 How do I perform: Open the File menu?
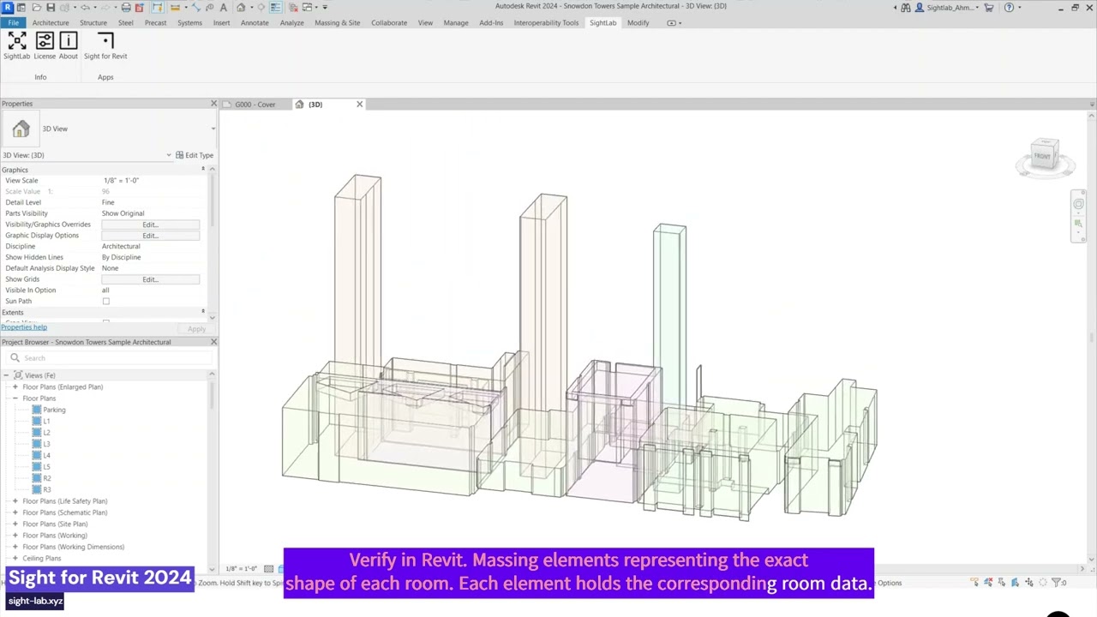(13, 23)
